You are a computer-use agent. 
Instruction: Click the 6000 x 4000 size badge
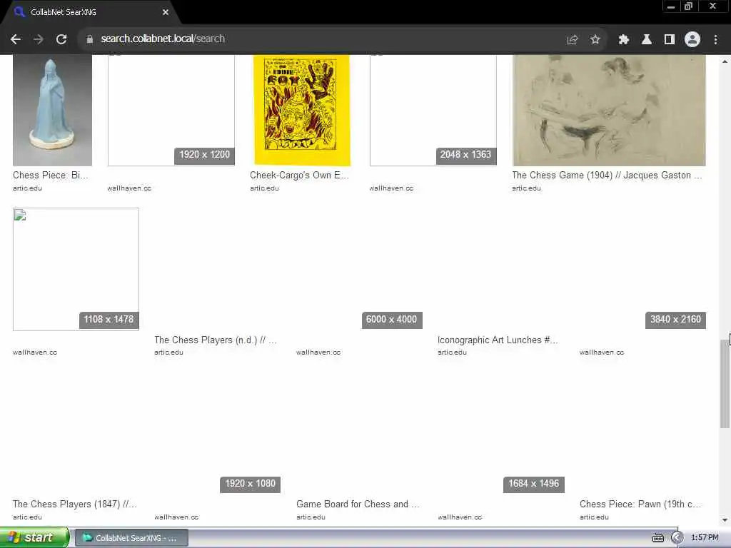(392, 320)
